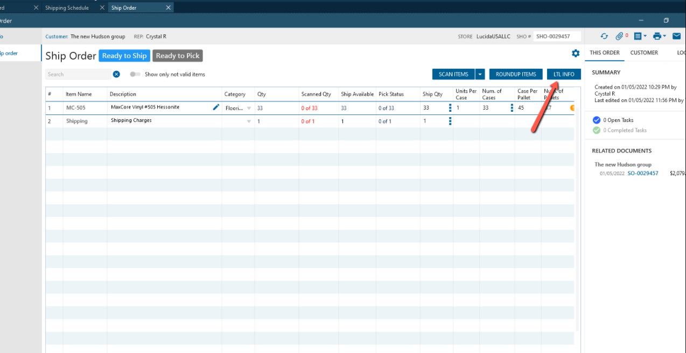Click the 0 Completed Tasks check circle
This screenshot has width=686, height=353.
[596, 130]
